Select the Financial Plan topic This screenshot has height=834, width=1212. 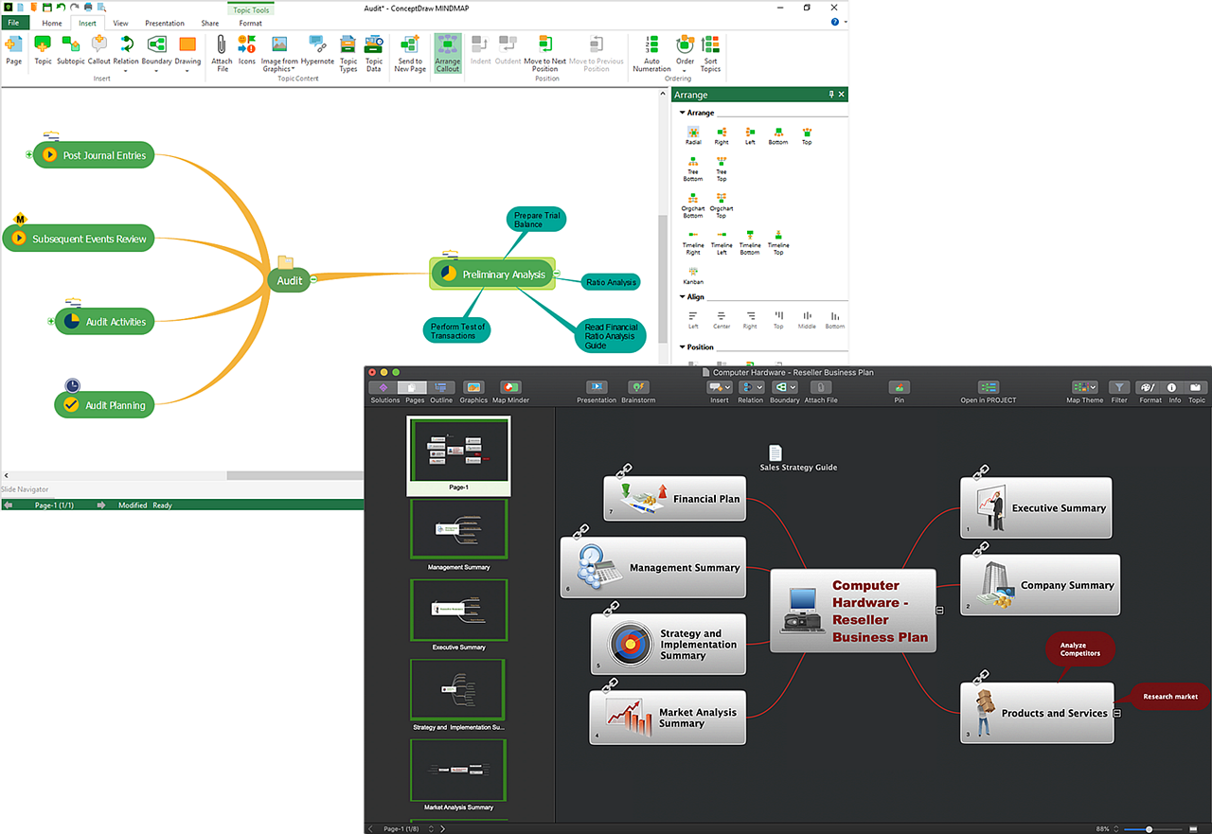[675, 498]
